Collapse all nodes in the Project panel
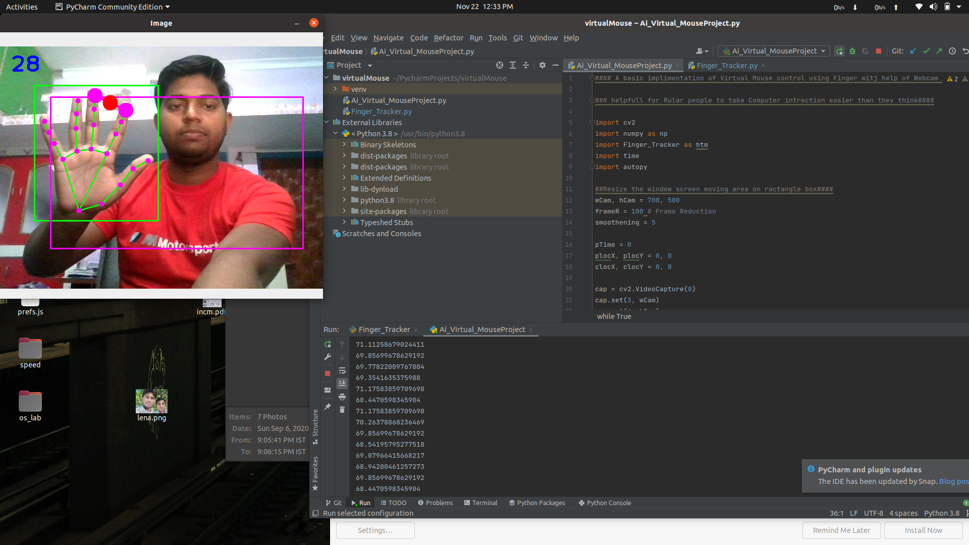Viewport: 969px width, 545px height. 526,65
